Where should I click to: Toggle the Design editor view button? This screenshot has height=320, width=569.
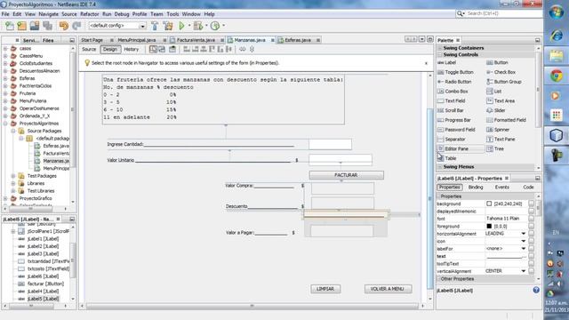click(110, 50)
